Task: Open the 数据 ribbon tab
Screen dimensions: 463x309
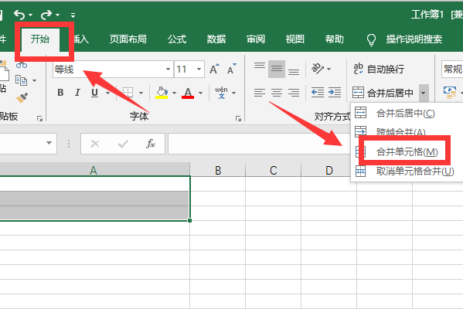Action: tap(216, 39)
